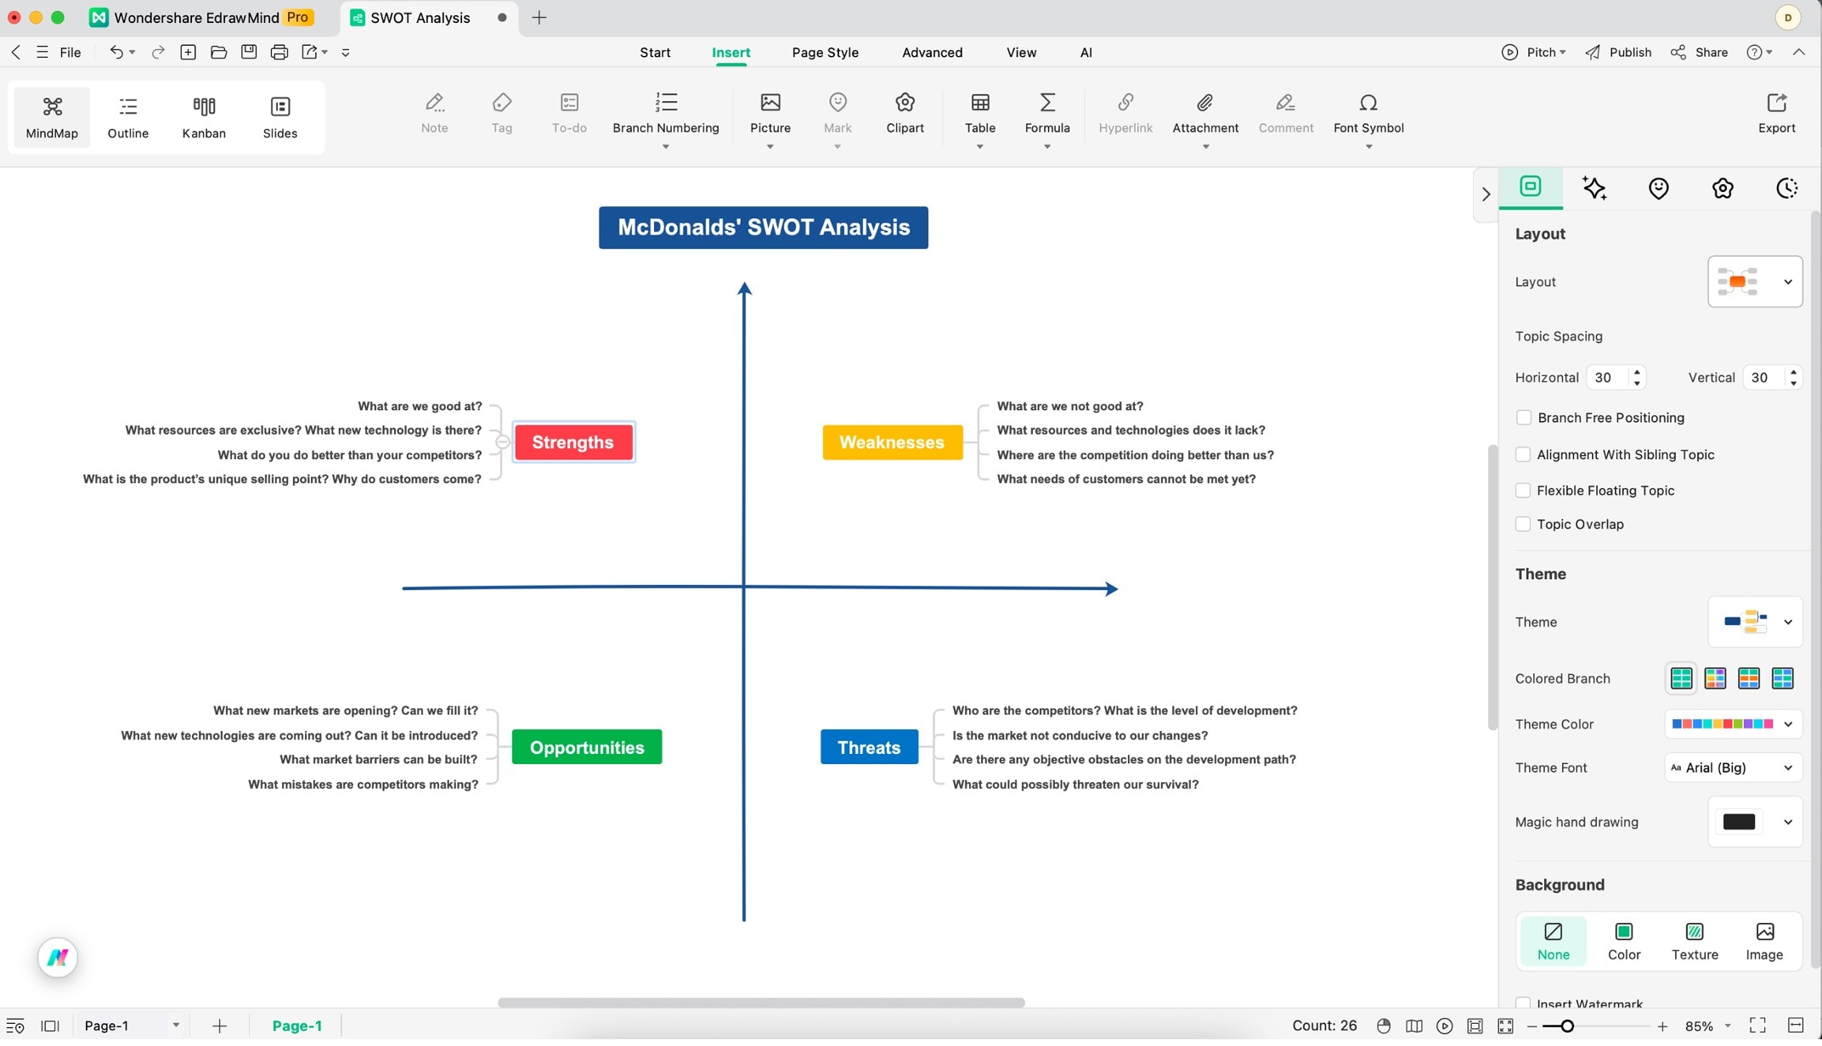The width and height of the screenshot is (1822, 1046).
Task: Open the Start ribbon tab
Action: tap(655, 52)
